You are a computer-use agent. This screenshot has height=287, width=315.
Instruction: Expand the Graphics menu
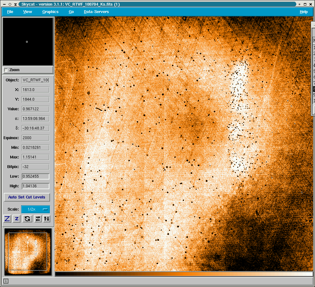click(x=50, y=12)
